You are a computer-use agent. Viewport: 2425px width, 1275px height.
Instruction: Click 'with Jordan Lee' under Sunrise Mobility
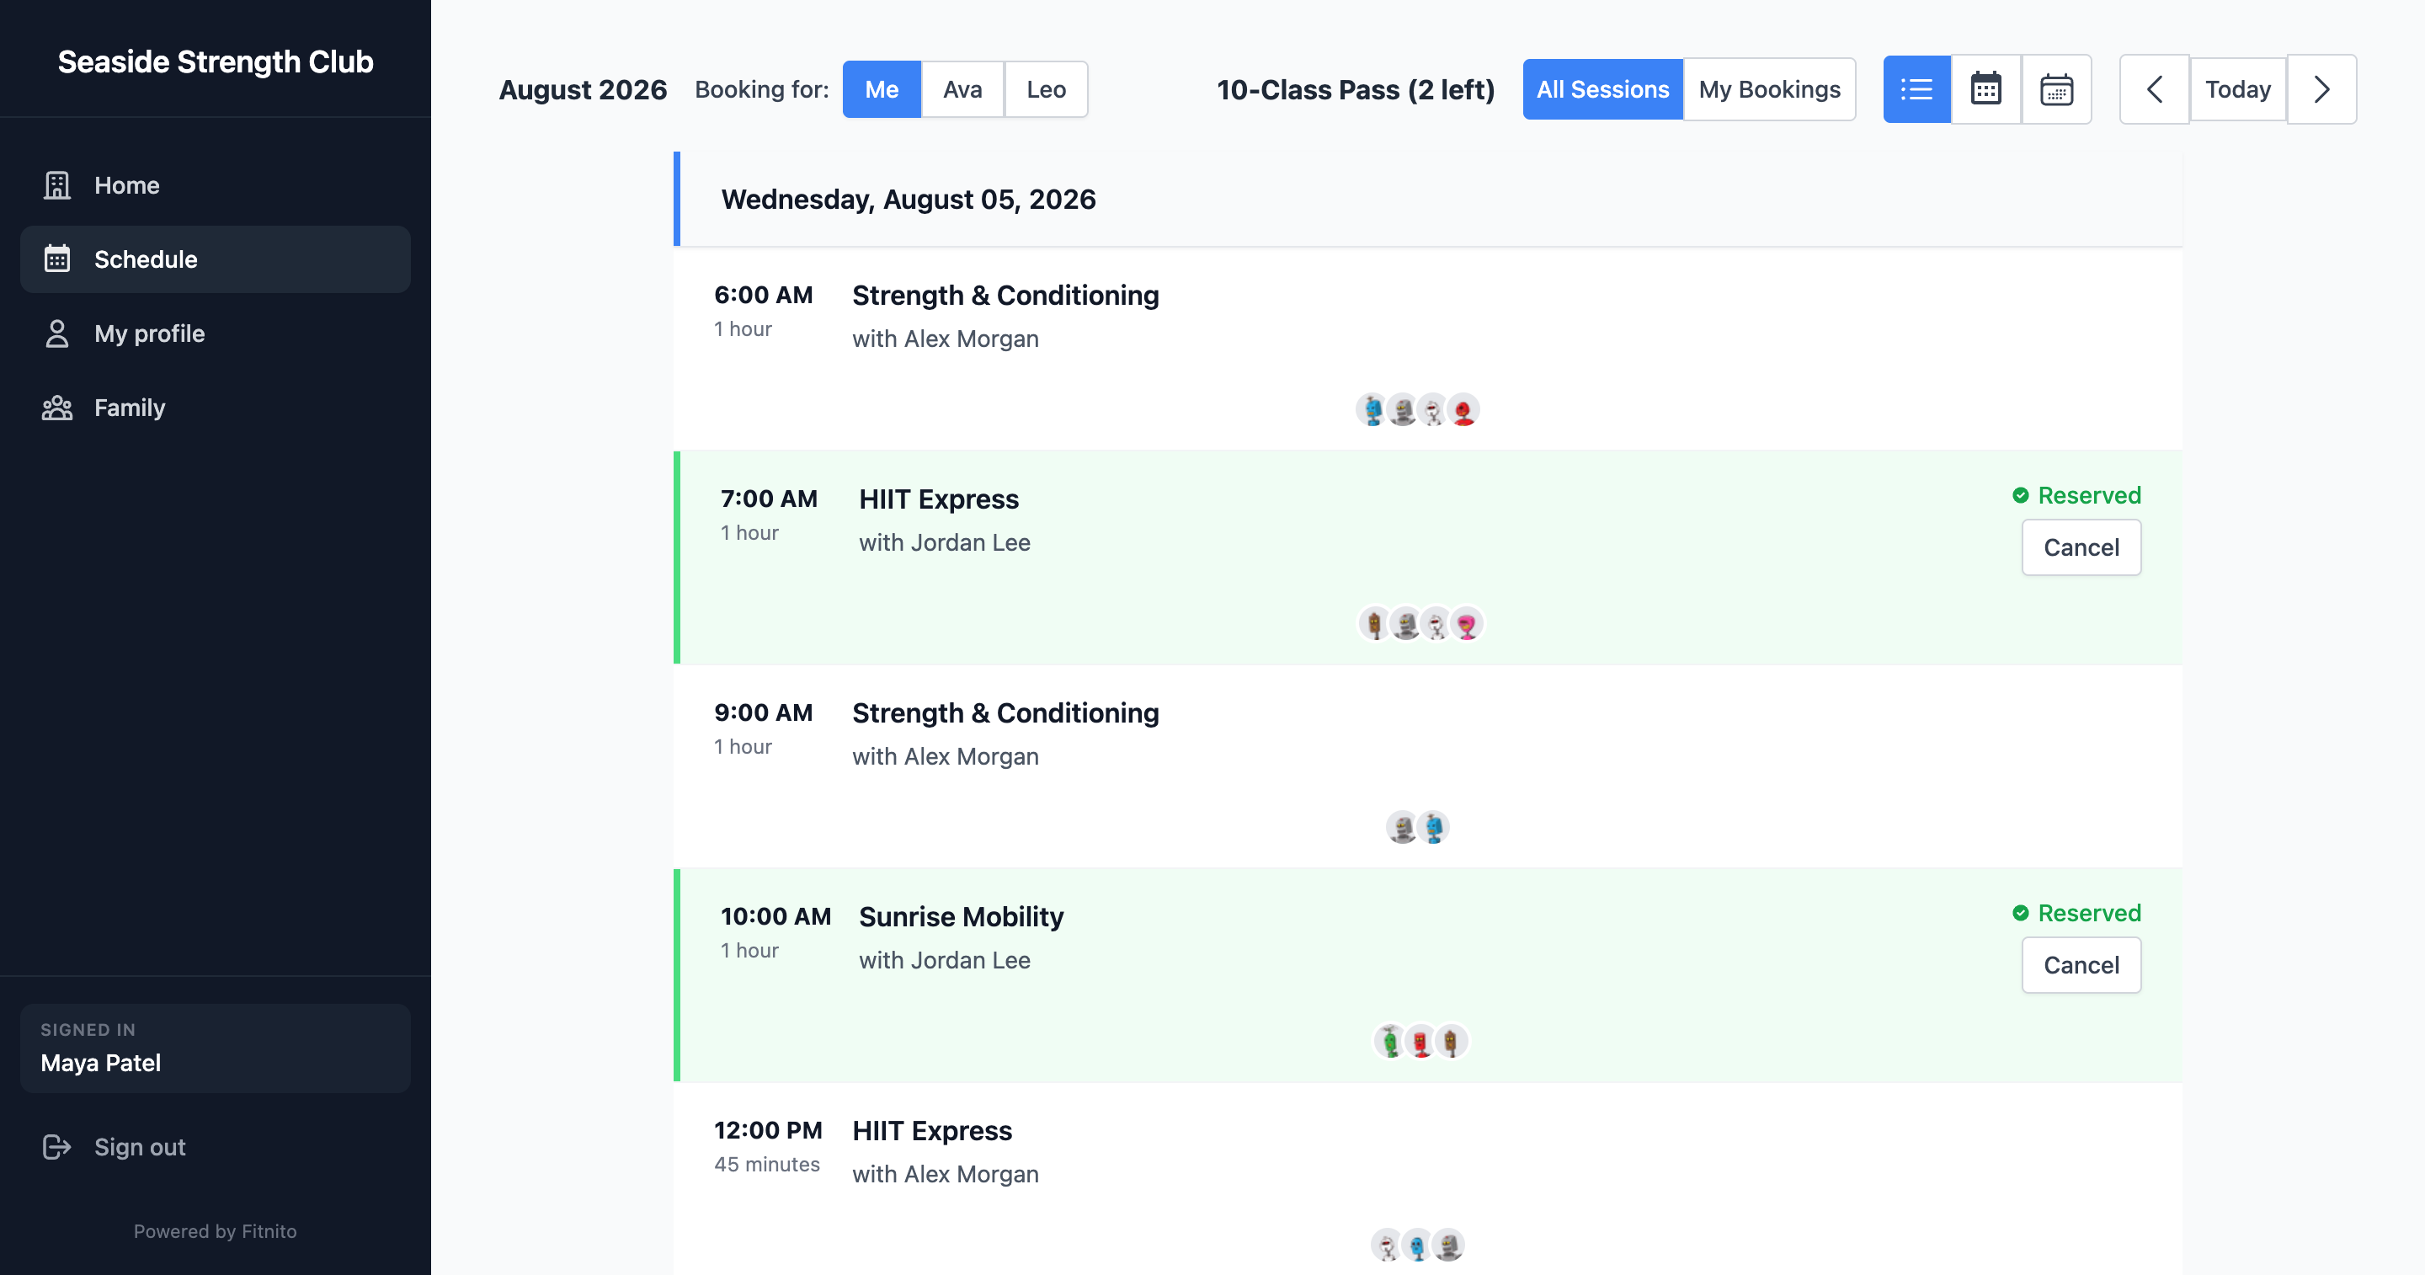click(x=944, y=959)
